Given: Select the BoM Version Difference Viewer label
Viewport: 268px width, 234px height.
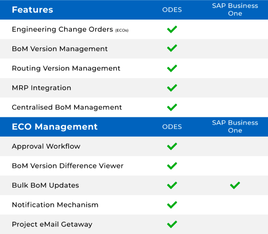Looking at the screenshot, I should pyautogui.click(x=68, y=166).
